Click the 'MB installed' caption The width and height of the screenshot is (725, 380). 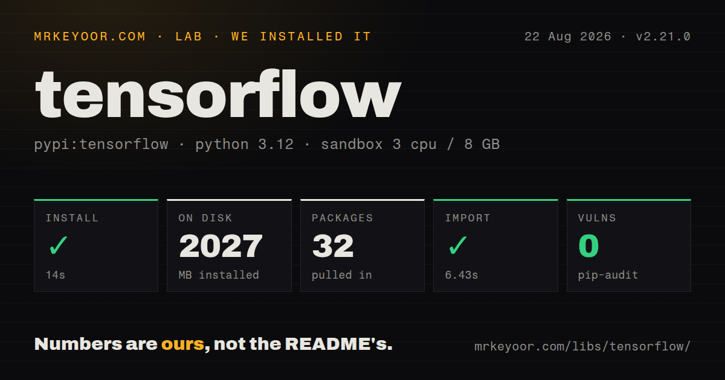(219, 275)
